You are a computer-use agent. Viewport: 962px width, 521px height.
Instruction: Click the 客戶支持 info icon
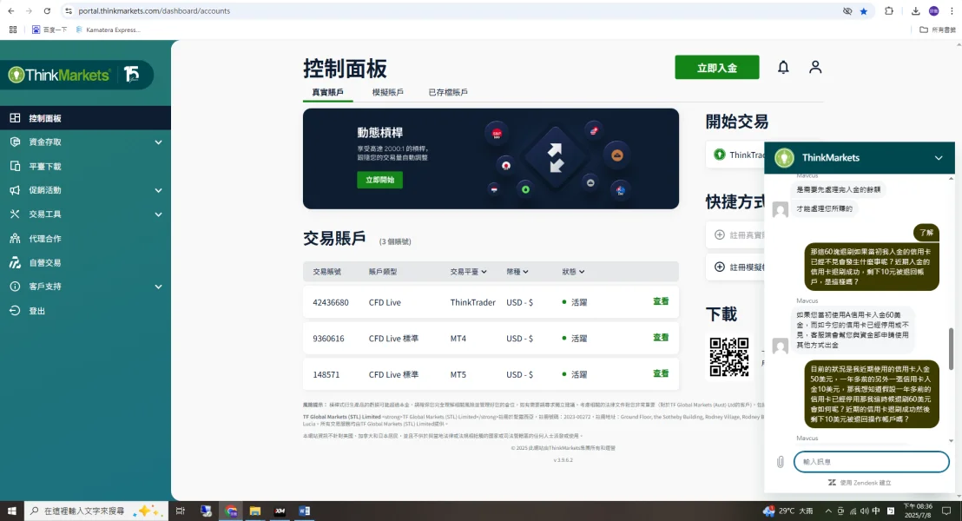15,287
